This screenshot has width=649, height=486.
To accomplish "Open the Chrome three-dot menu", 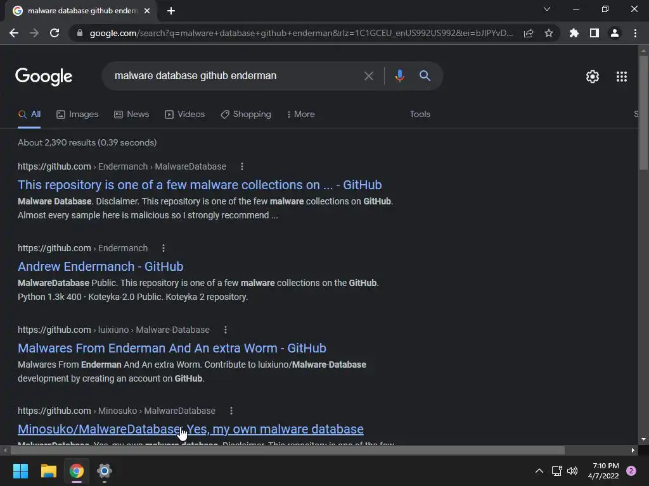I will (635, 33).
